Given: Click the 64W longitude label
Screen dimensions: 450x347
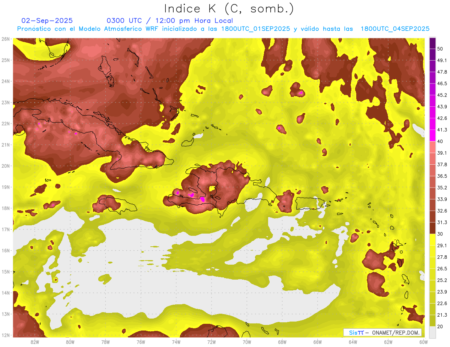Looking at the screenshot, I should [x=353, y=342].
